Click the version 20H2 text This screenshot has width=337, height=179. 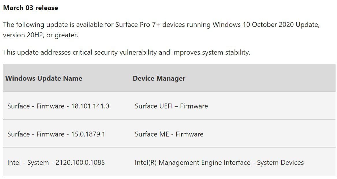[x=23, y=35]
